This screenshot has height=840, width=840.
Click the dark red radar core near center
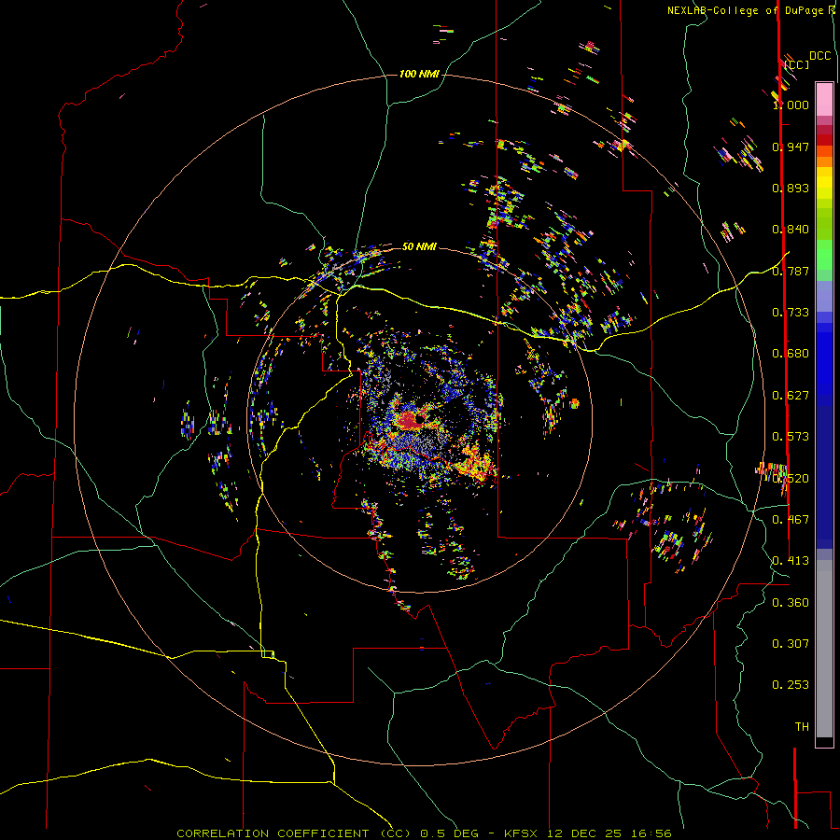tap(411, 420)
